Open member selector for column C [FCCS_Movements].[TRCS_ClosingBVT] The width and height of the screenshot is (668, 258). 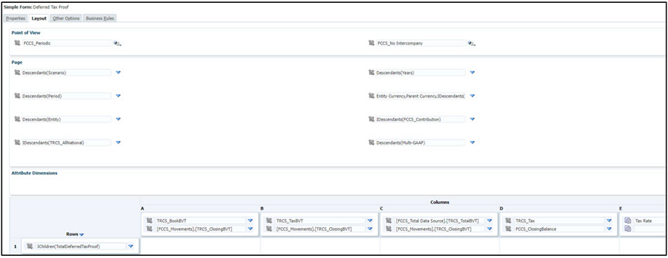pos(389,229)
